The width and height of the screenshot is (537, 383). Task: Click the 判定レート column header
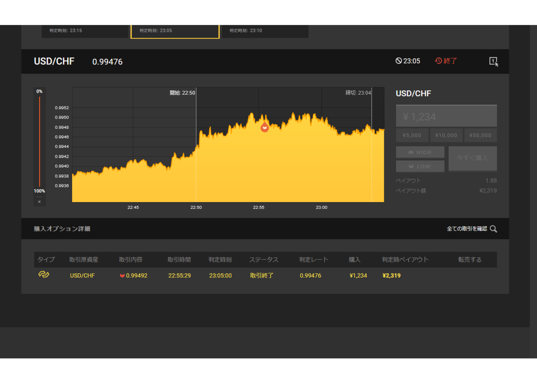(314, 260)
